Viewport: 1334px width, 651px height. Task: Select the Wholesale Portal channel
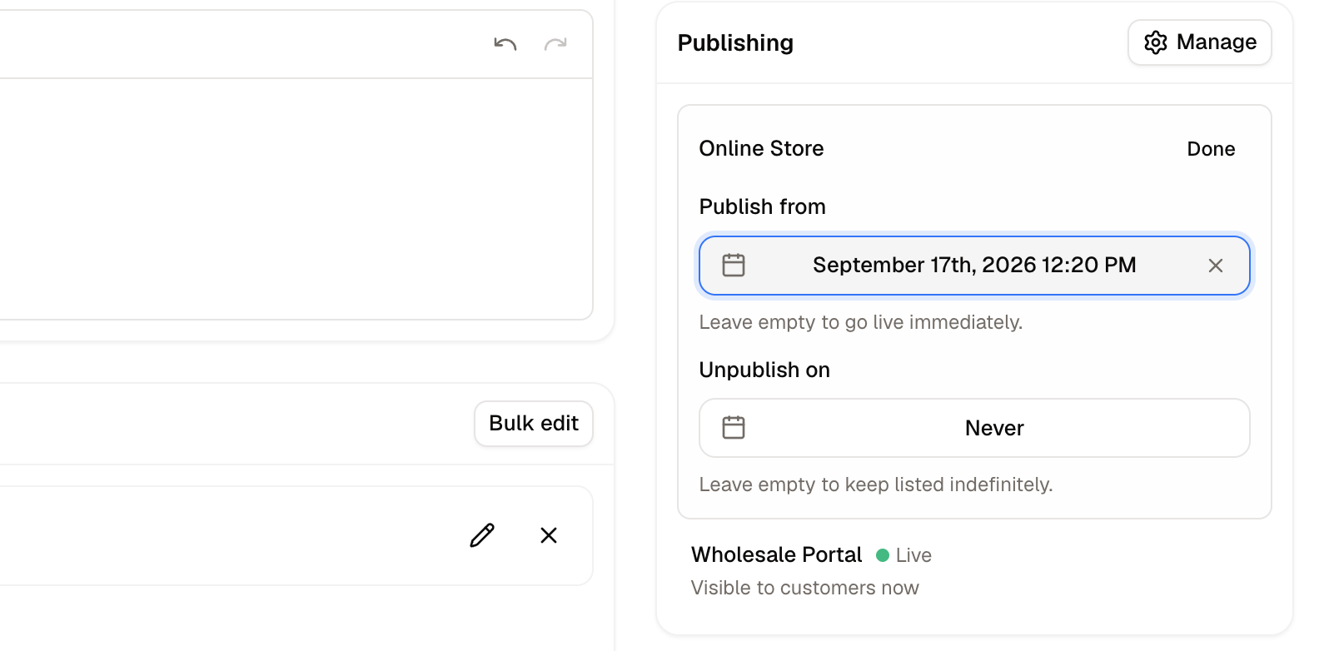click(x=776, y=555)
